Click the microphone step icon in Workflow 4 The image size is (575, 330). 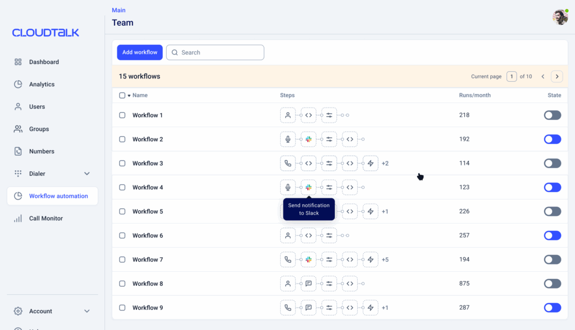click(287, 188)
